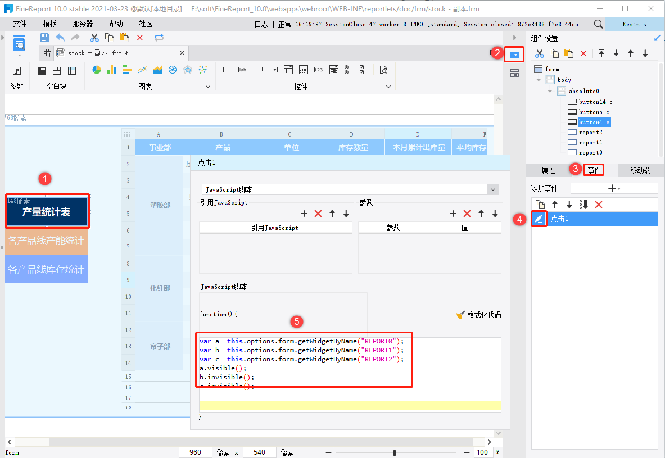This screenshot has height=458, width=665.
Task: Click the 各产品线库存统计 button
Action: (x=46, y=269)
